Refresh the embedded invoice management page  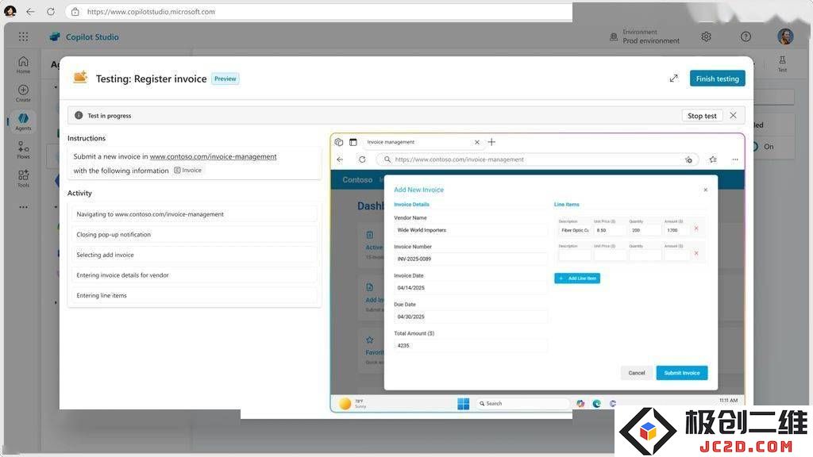tap(362, 159)
